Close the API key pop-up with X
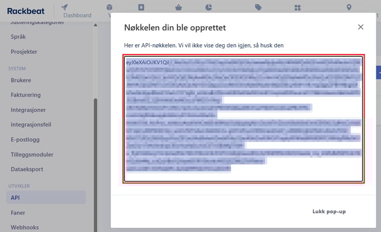The image size is (381, 232). (x=361, y=27)
